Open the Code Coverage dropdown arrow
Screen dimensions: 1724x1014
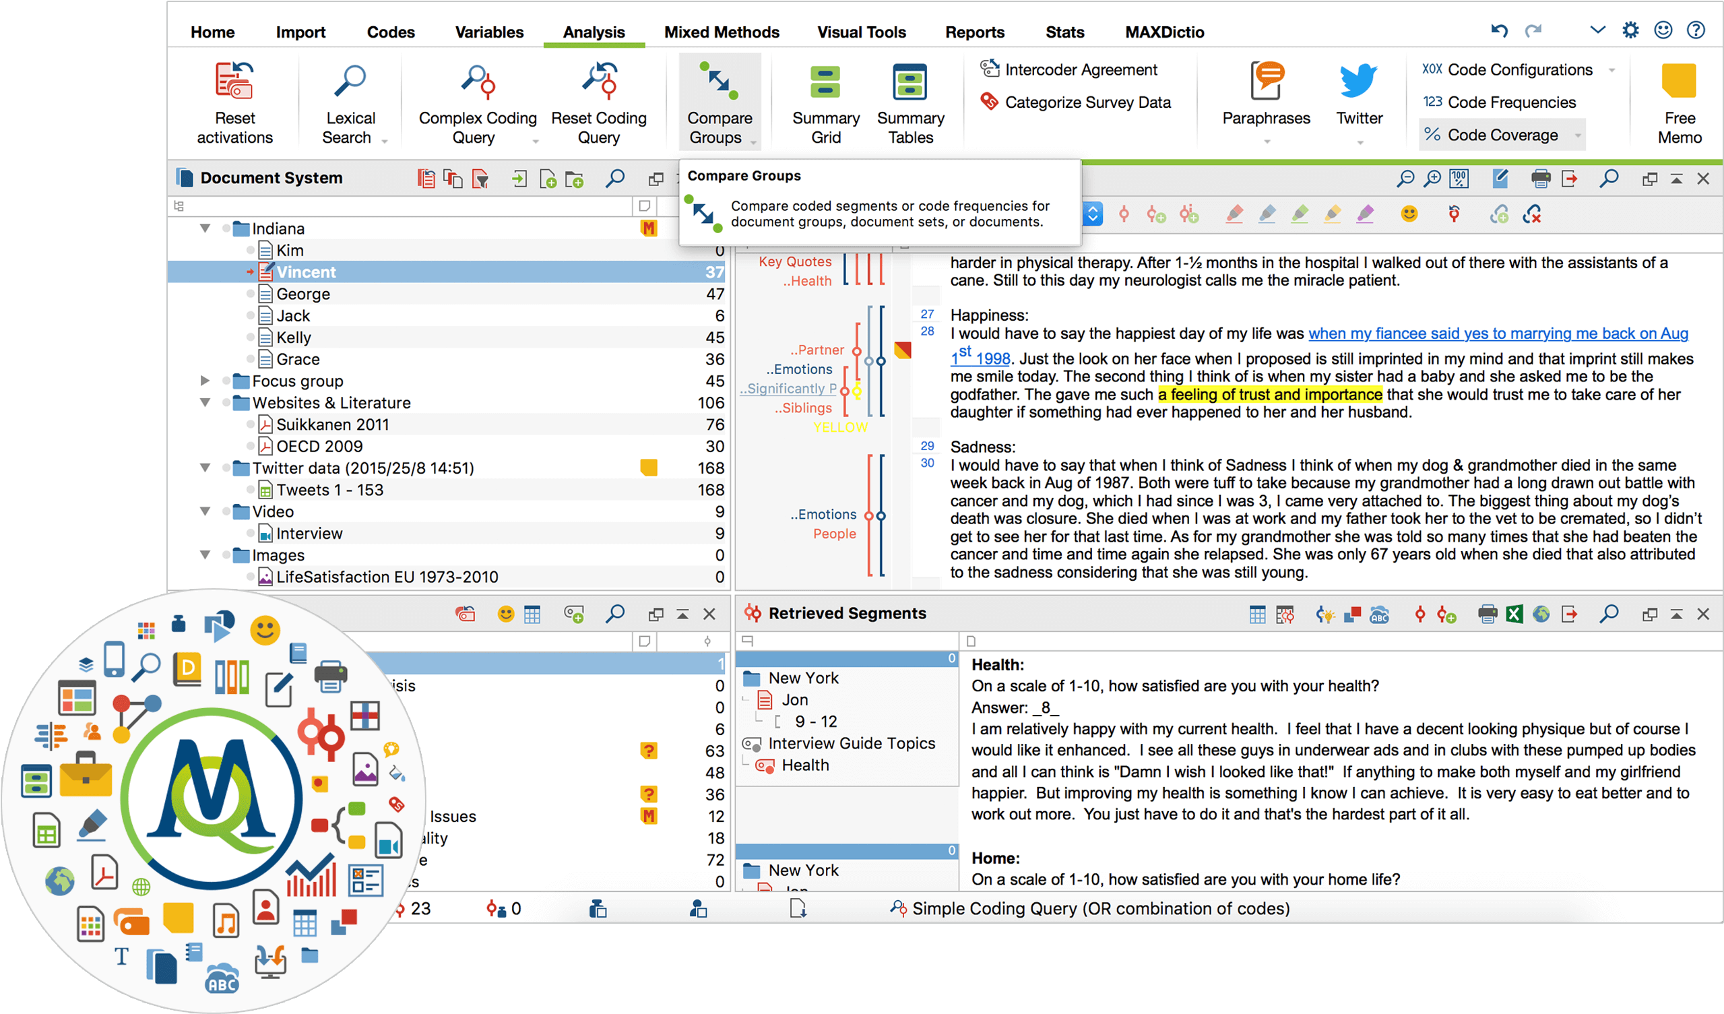1578,135
